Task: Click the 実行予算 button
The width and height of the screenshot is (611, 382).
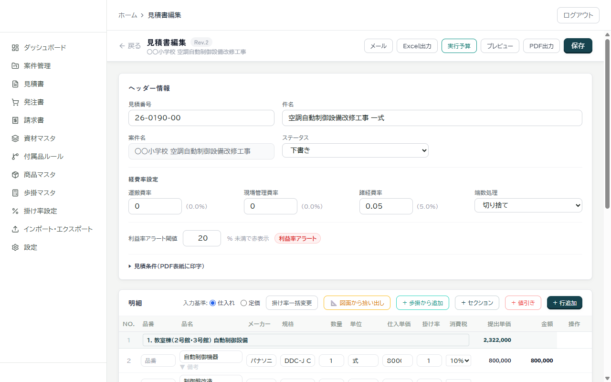Action: pyautogui.click(x=459, y=46)
